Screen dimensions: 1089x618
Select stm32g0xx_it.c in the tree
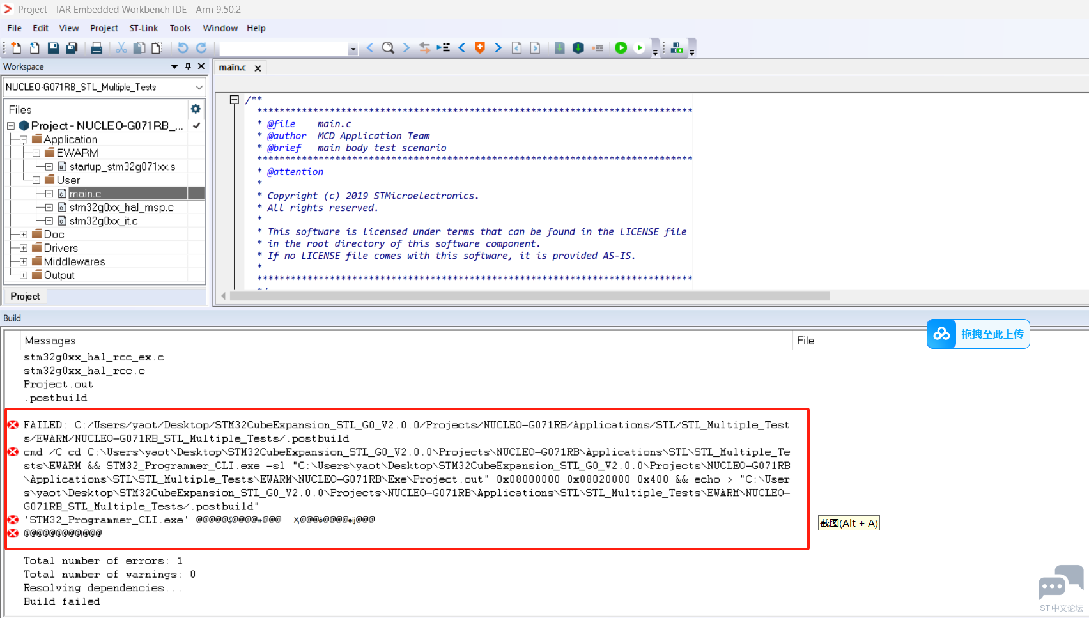(x=104, y=221)
